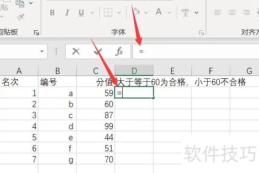Click rank cell 3
Viewport: 259px width, 173px height.
pyautogui.click(x=19, y=115)
